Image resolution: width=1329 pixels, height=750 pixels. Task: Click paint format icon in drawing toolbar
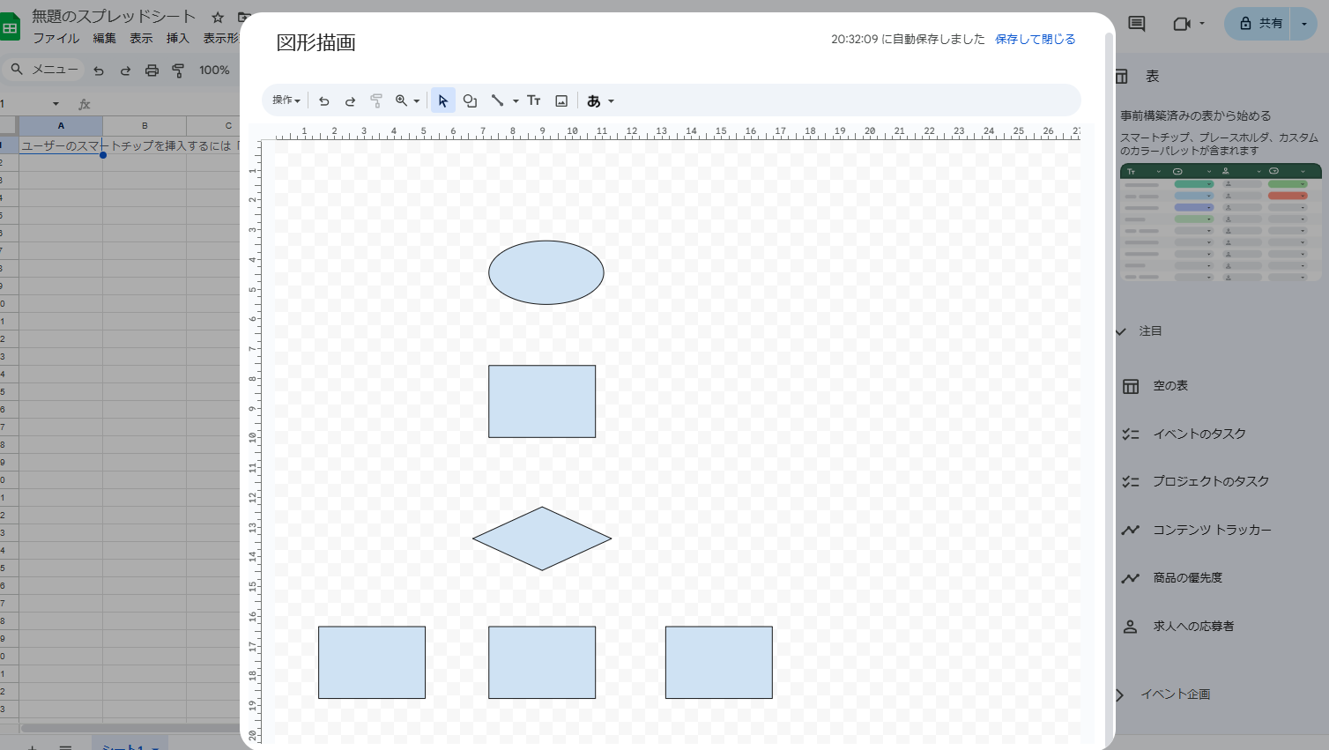(x=376, y=100)
